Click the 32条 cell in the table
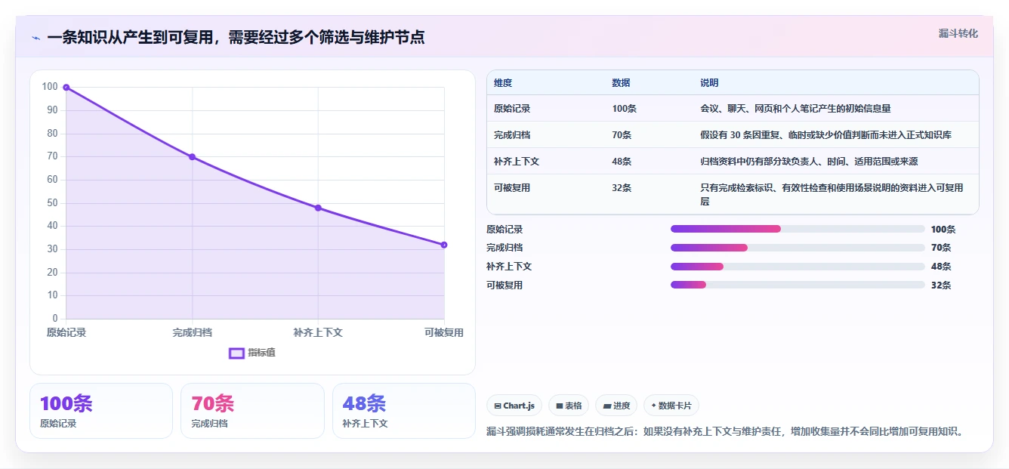The width and height of the screenshot is (1009, 469). click(x=622, y=188)
